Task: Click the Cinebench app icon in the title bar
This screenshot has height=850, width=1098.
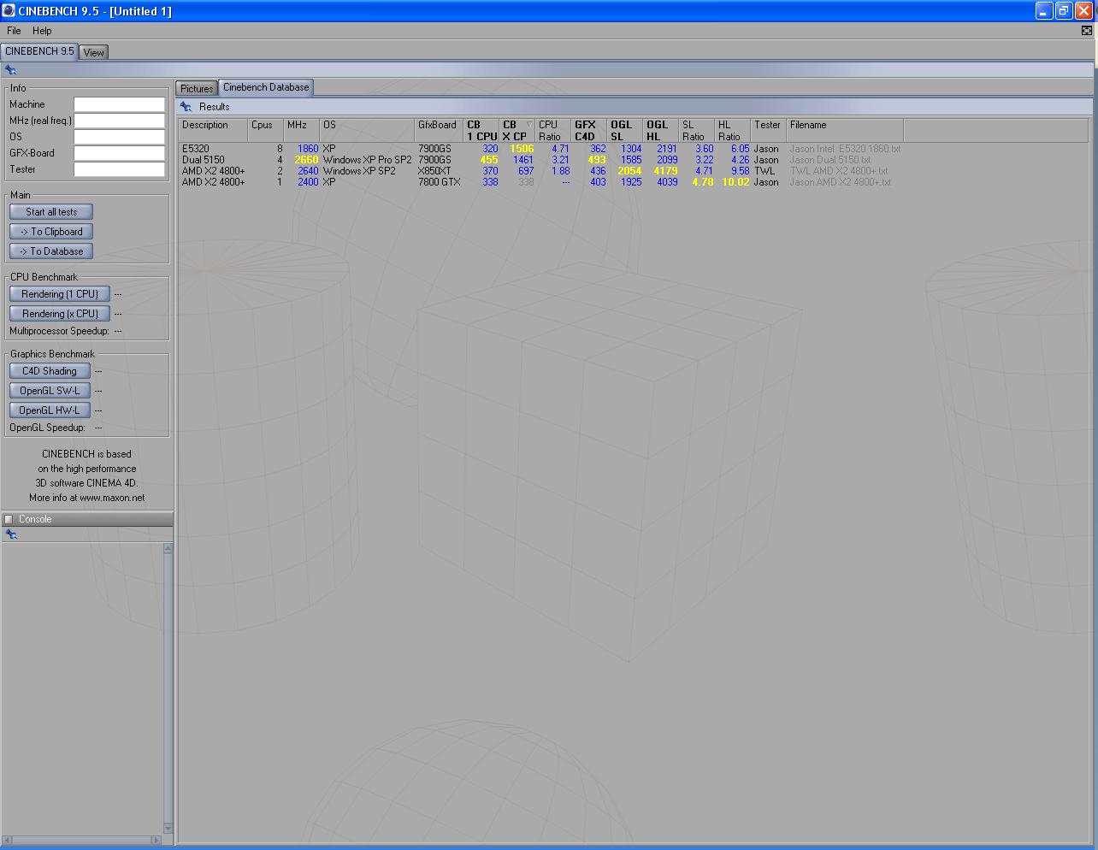Action: (x=9, y=11)
